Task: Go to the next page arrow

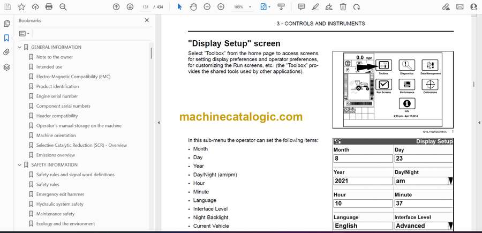Action: point(130,7)
